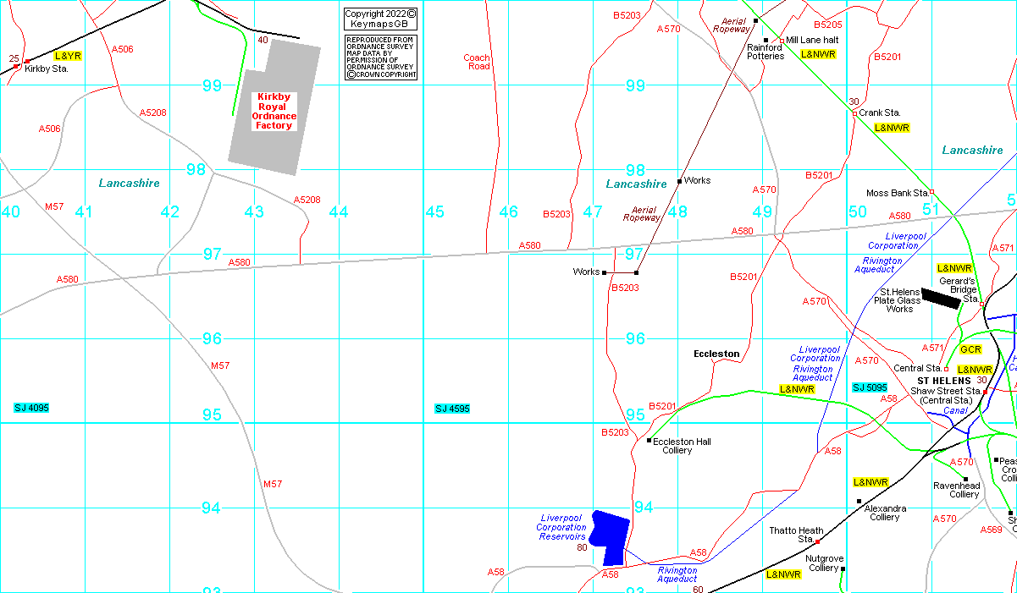Open the SJ 5095 grid reference label
Image resolution: width=1017 pixels, height=593 pixels.
point(869,387)
